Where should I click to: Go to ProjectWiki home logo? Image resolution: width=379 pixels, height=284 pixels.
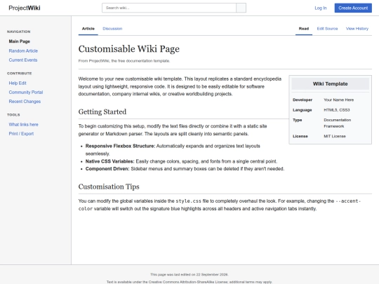[x=25, y=8]
